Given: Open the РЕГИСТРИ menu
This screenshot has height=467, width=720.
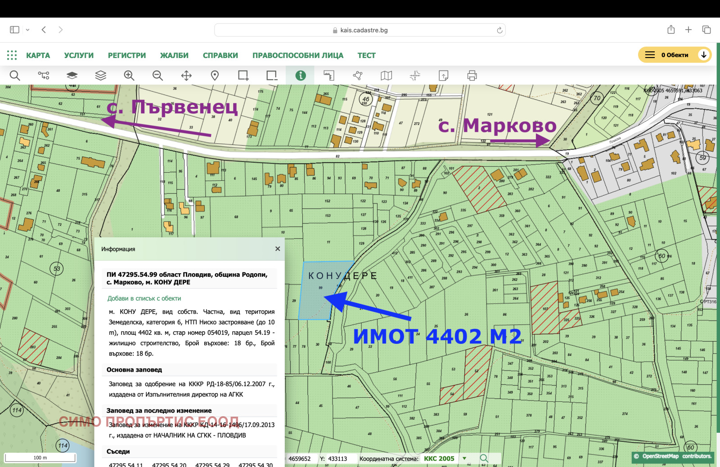Looking at the screenshot, I should pos(126,55).
